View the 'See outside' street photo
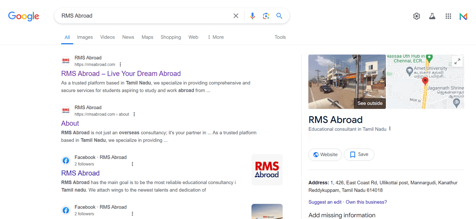The image size is (476, 219). pos(347,82)
